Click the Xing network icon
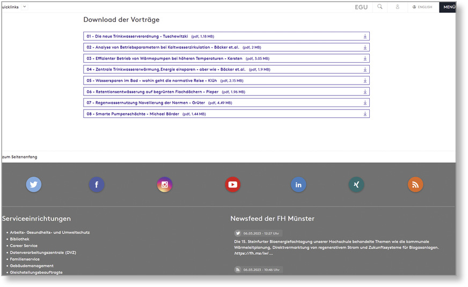Viewport: 468px width, 287px height. (x=356, y=185)
